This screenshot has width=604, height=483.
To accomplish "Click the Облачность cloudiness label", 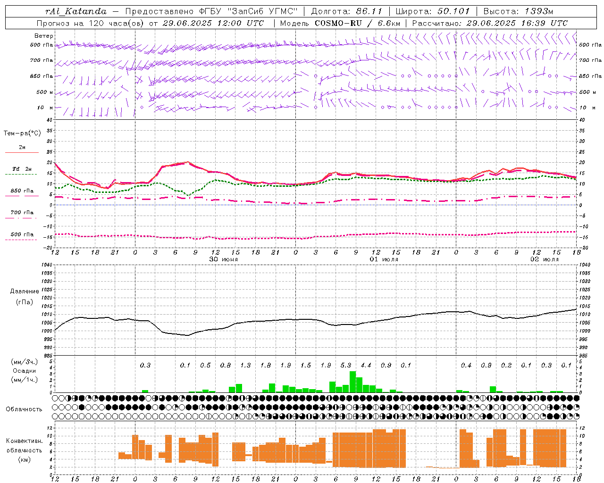I will [24, 409].
